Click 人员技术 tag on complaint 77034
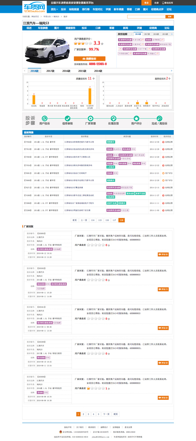Image resolution: width=196 pixels, height=441 pixels. click(111, 167)
